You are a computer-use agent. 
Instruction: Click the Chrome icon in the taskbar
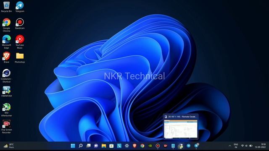pos(142,146)
